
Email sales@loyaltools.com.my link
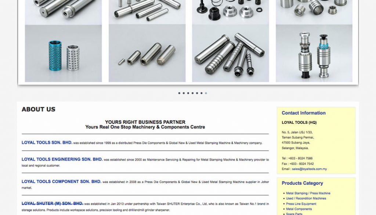[309, 169]
